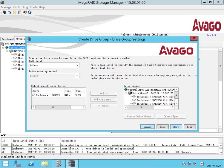Click the third Slot drive icon in left tree
The image size is (224, 168).
tap(15, 62)
